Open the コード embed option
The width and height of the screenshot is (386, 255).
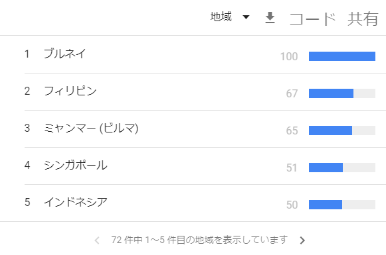pyautogui.click(x=312, y=19)
